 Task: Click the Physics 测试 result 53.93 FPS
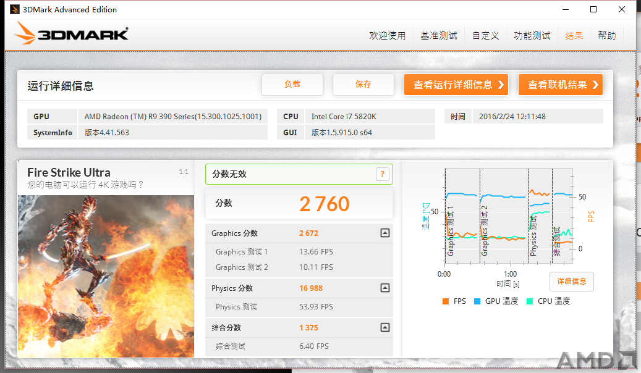[316, 307]
